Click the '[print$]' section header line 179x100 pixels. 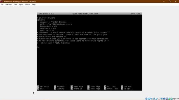[x=41, y=20]
